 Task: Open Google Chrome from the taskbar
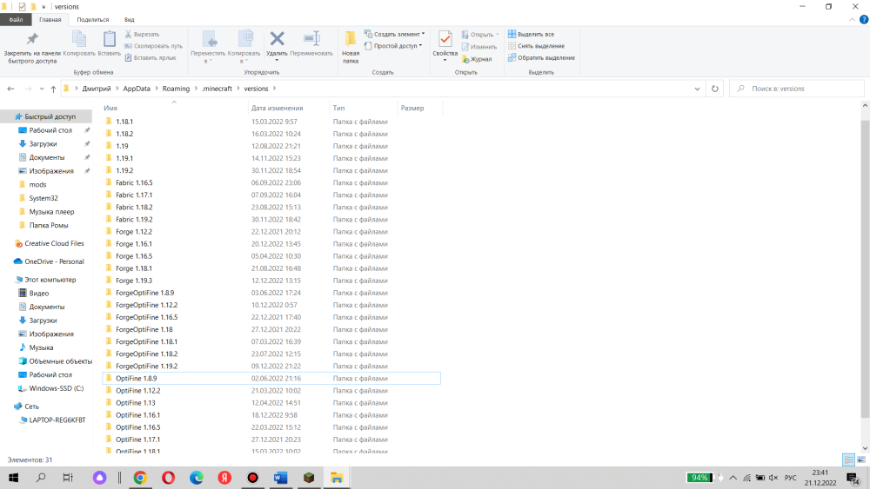140,478
